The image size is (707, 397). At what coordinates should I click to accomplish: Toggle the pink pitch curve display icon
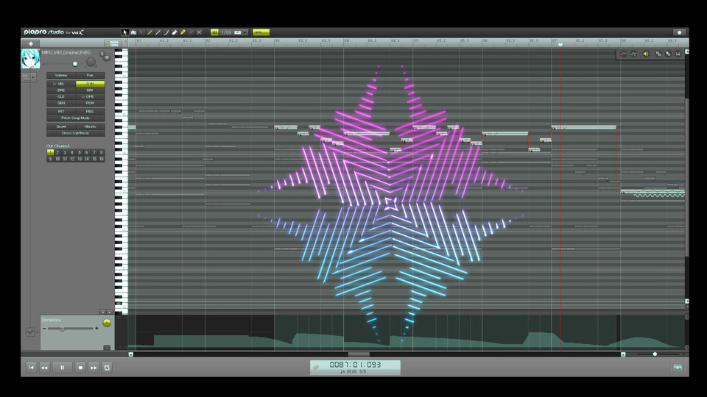624,54
